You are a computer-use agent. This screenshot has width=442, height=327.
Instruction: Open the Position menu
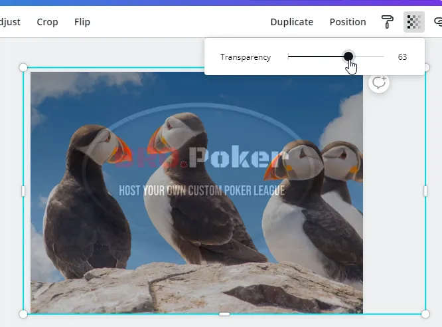click(348, 22)
